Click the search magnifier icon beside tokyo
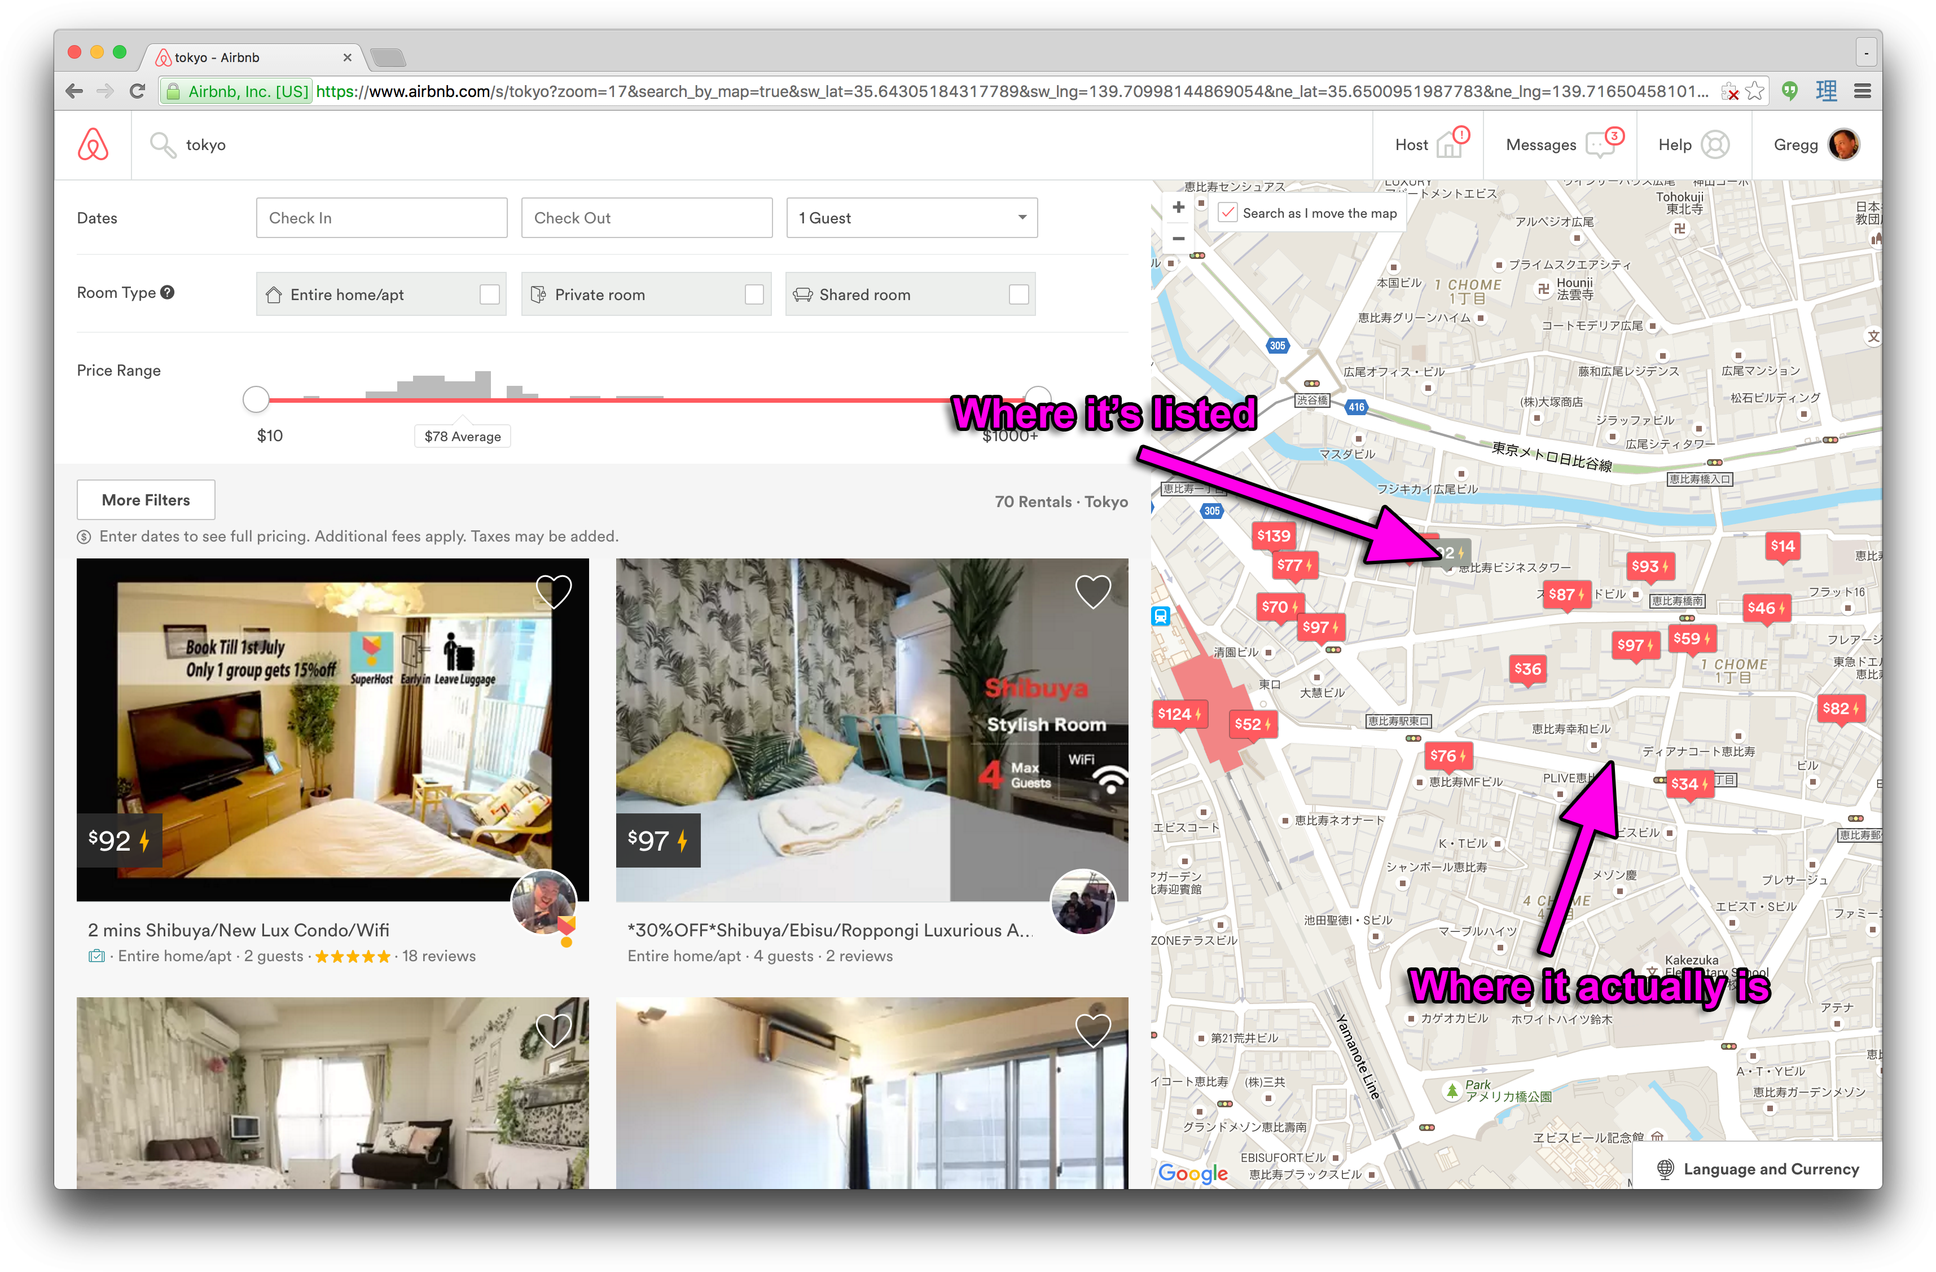Viewport: 1936px width, 1272px height. 163,145
